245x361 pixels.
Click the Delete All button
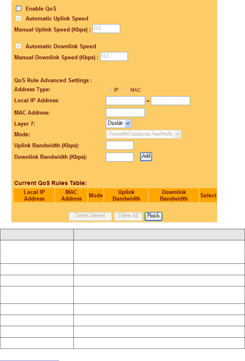128,216
